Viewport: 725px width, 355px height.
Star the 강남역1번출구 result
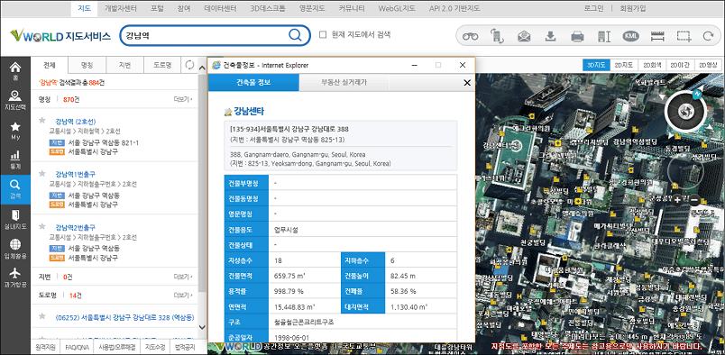[42, 173]
